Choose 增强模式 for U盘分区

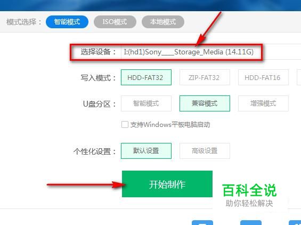click(263, 103)
